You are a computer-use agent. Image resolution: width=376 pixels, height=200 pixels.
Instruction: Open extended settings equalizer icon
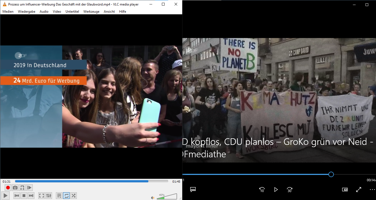(x=49, y=196)
